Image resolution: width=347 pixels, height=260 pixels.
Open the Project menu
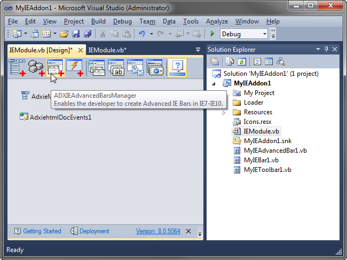(74, 21)
